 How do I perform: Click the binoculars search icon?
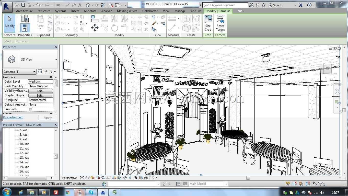coord(251,5)
